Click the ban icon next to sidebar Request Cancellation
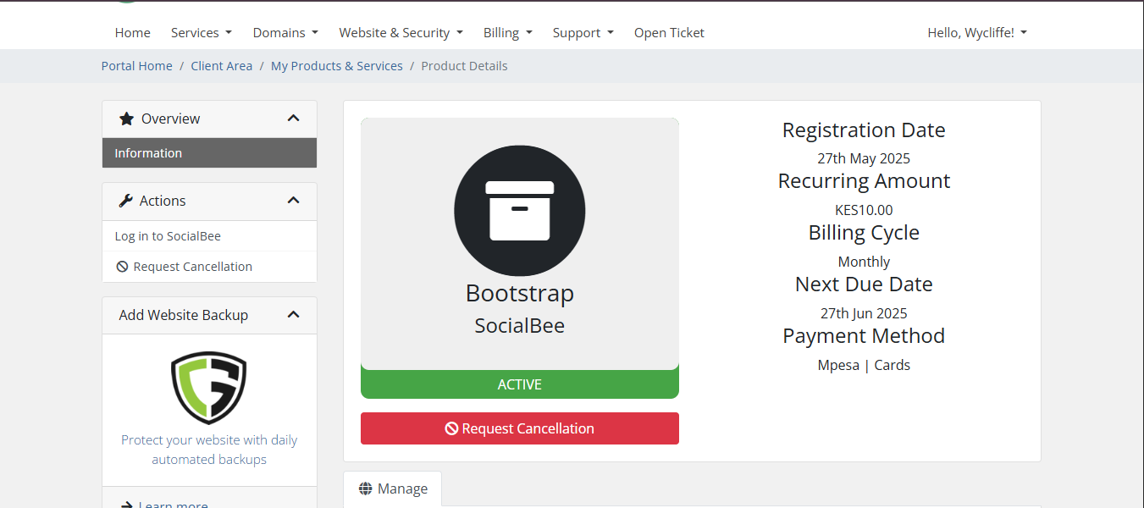This screenshot has height=508, width=1144. tap(122, 267)
